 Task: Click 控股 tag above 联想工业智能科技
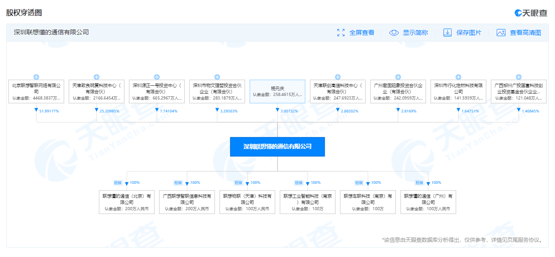coord(298,182)
